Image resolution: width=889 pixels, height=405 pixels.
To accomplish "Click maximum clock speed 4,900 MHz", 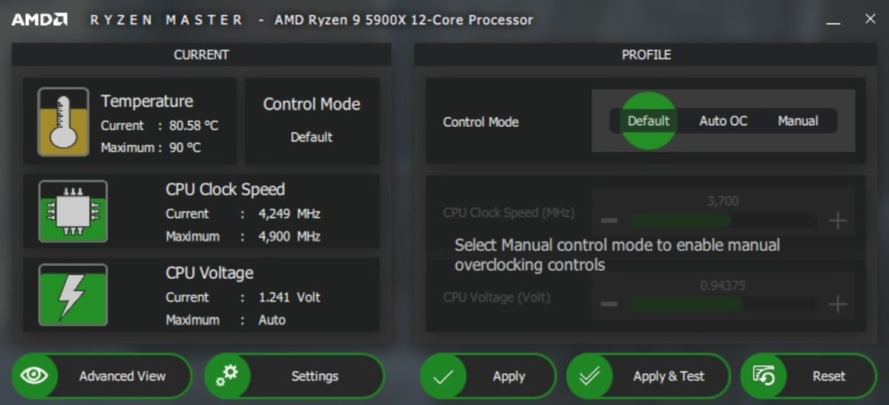I will coord(289,236).
